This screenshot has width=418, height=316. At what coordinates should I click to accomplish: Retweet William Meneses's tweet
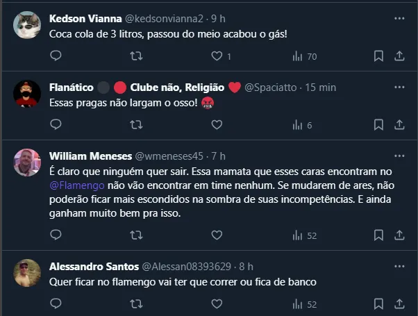(x=137, y=235)
